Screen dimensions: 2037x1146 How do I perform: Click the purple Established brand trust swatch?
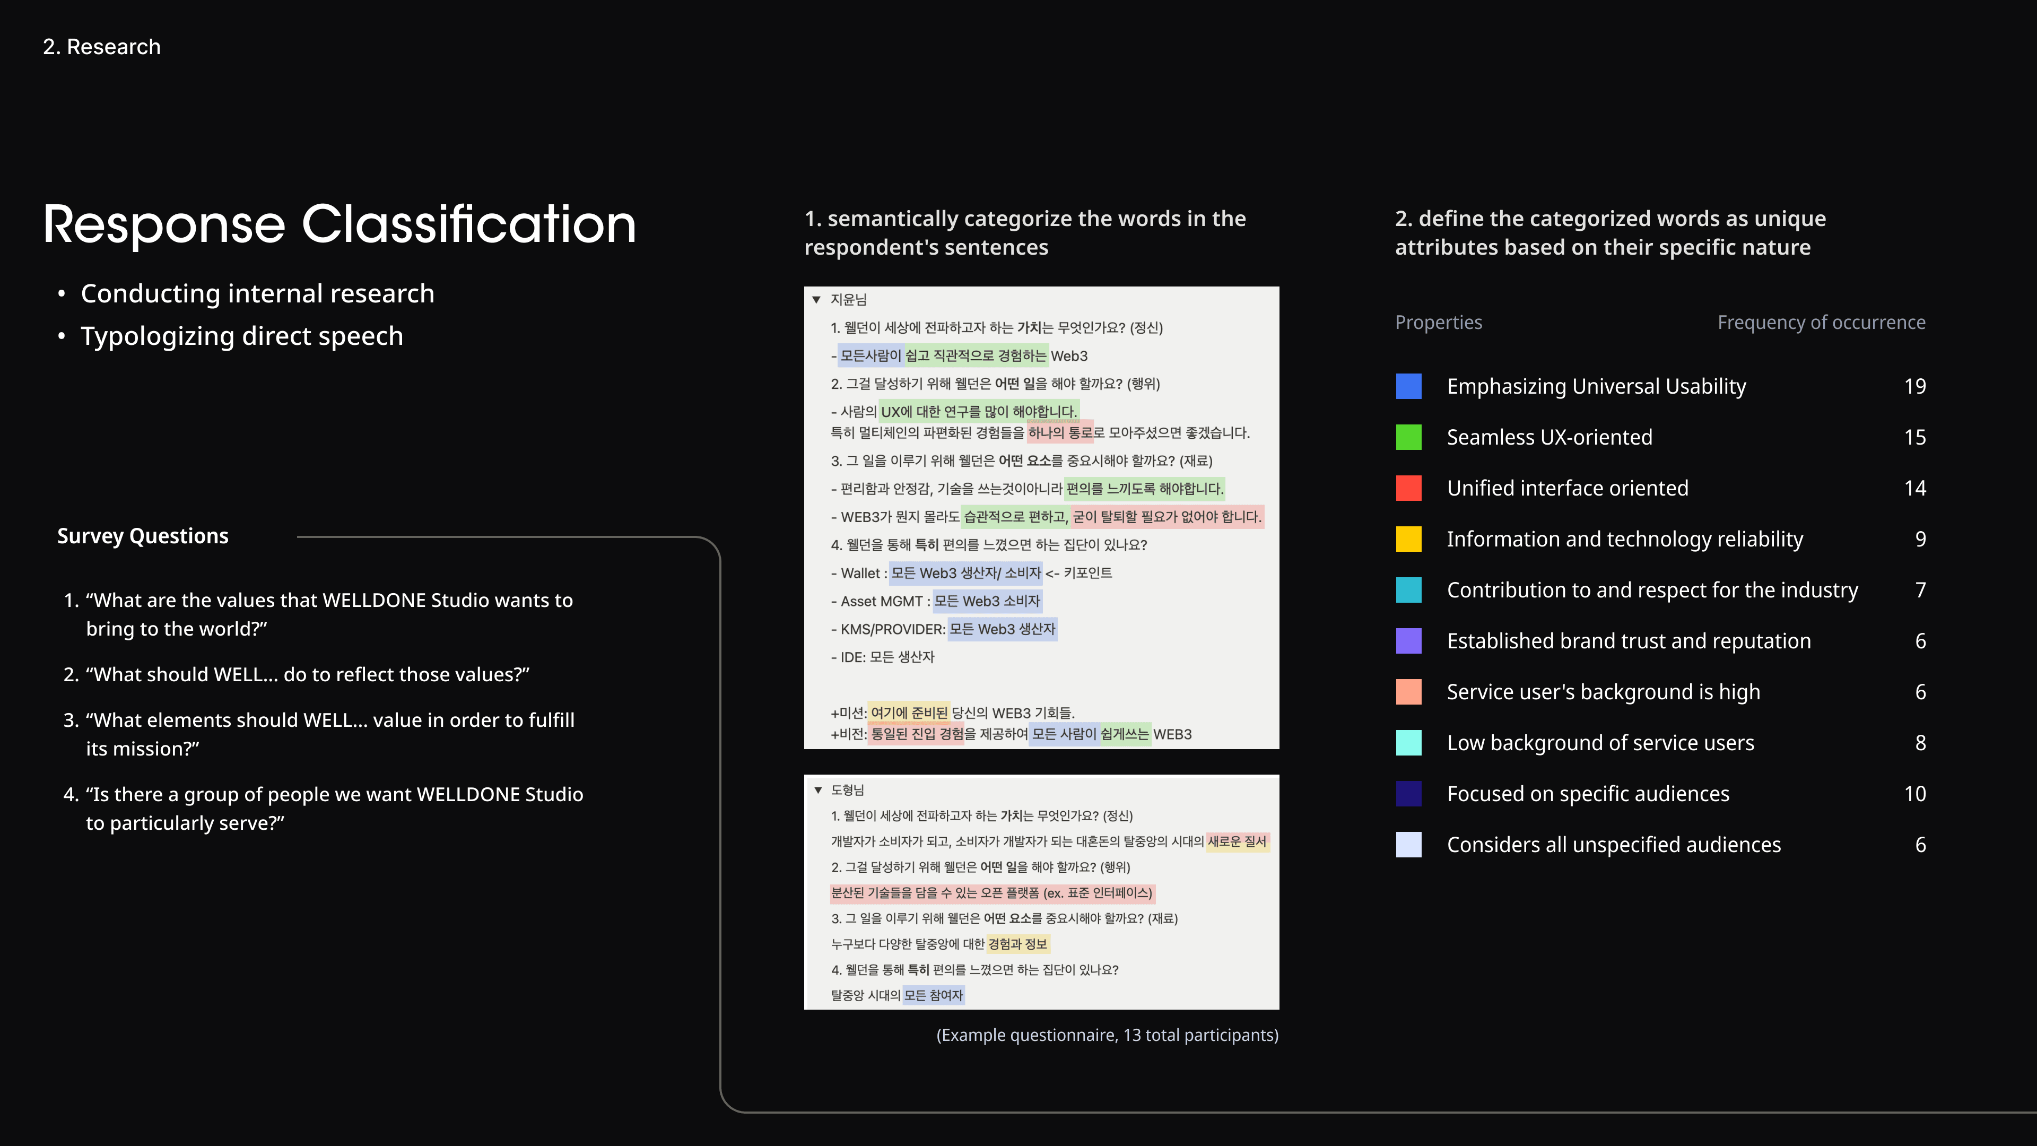pyautogui.click(x=1408, y=640)
